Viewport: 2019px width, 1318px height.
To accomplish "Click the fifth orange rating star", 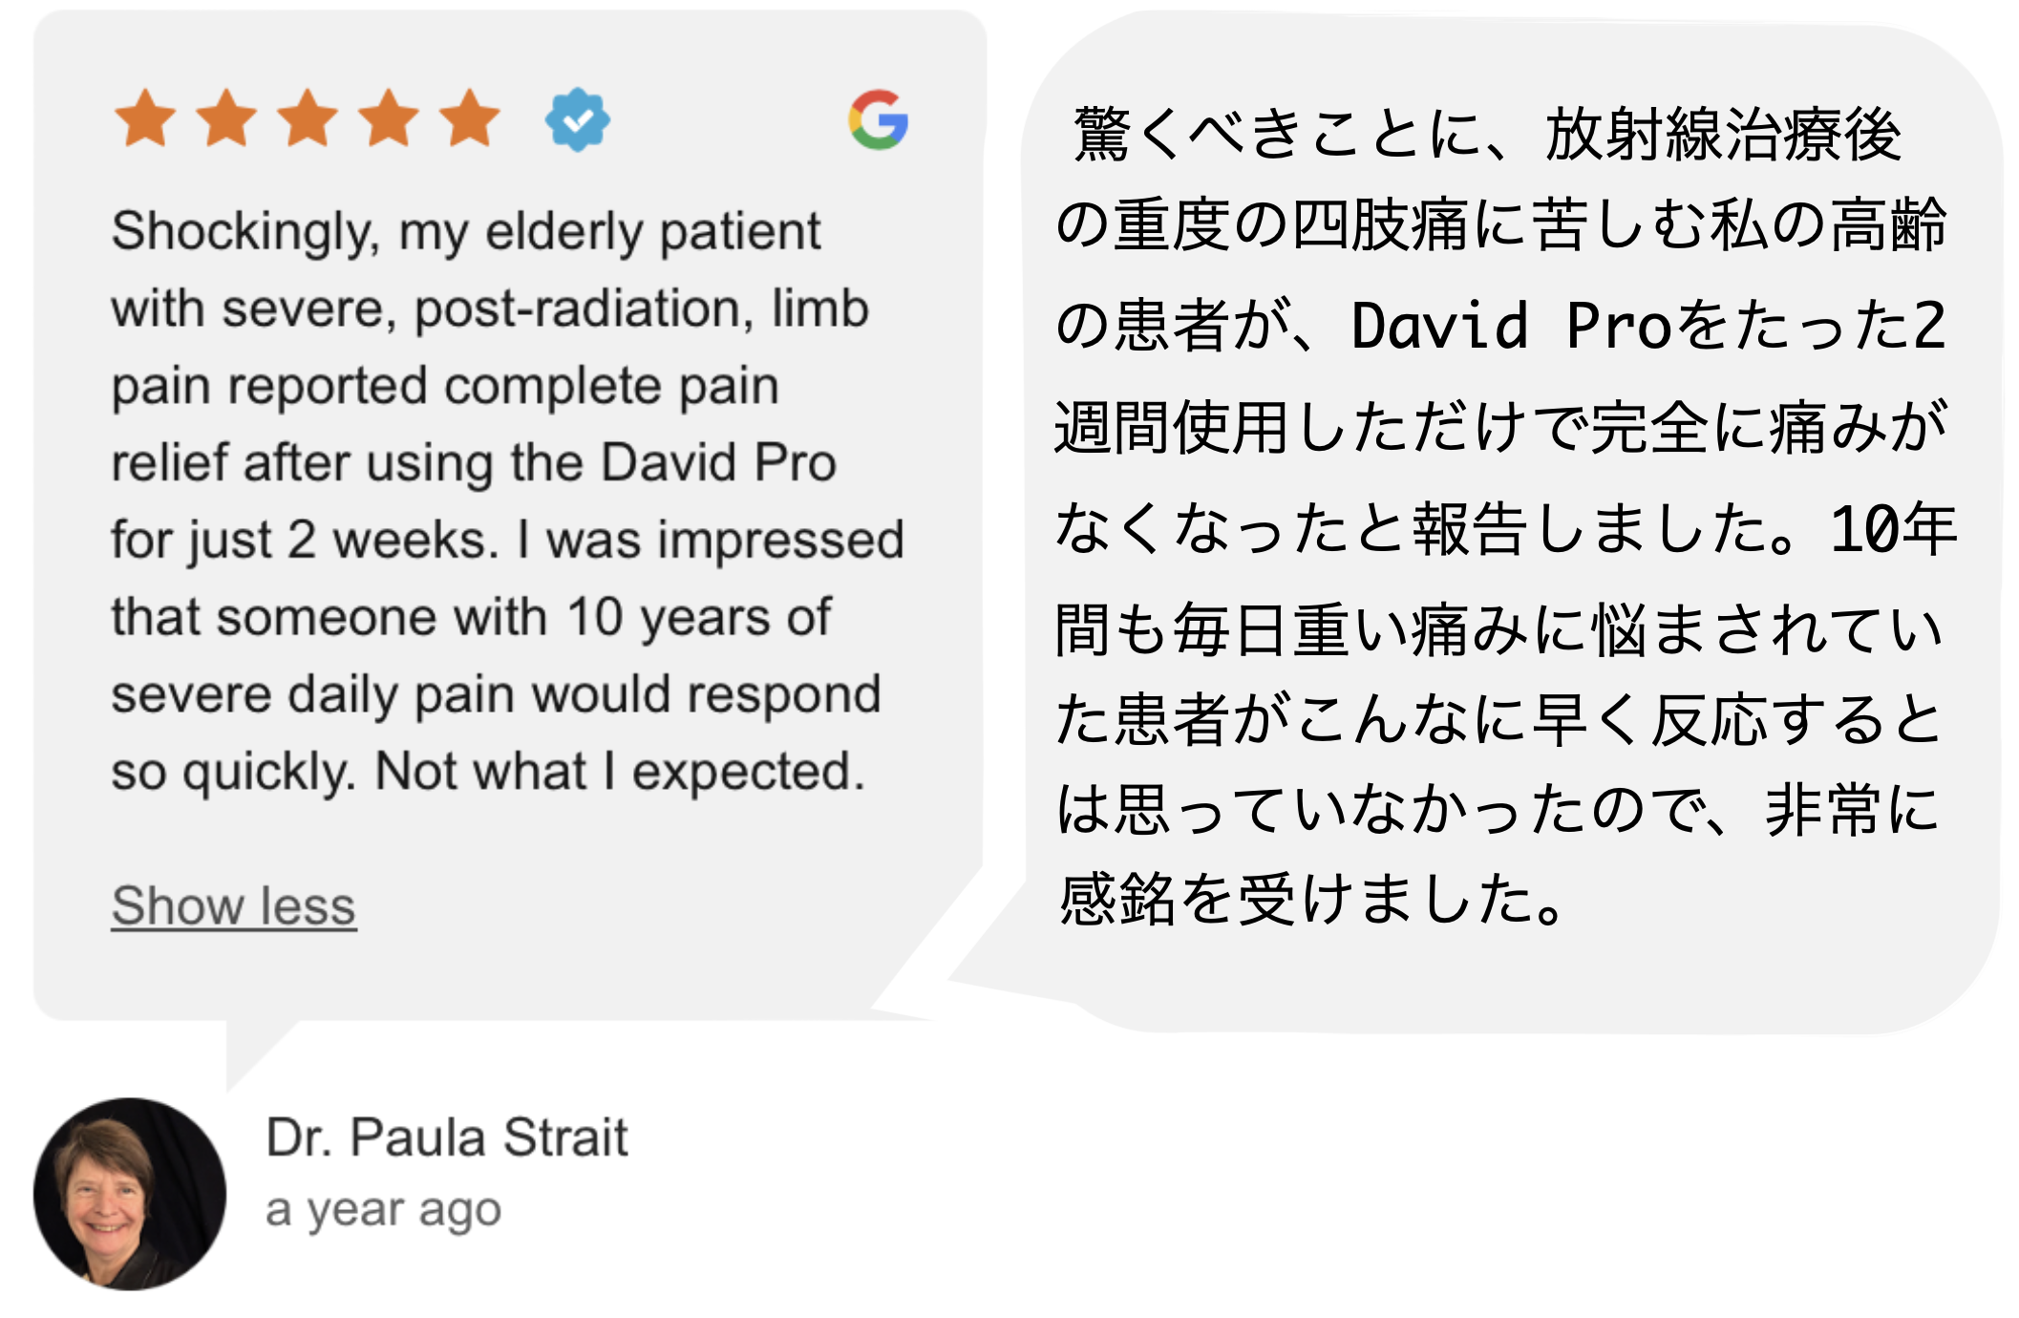I will click(470, 118).
